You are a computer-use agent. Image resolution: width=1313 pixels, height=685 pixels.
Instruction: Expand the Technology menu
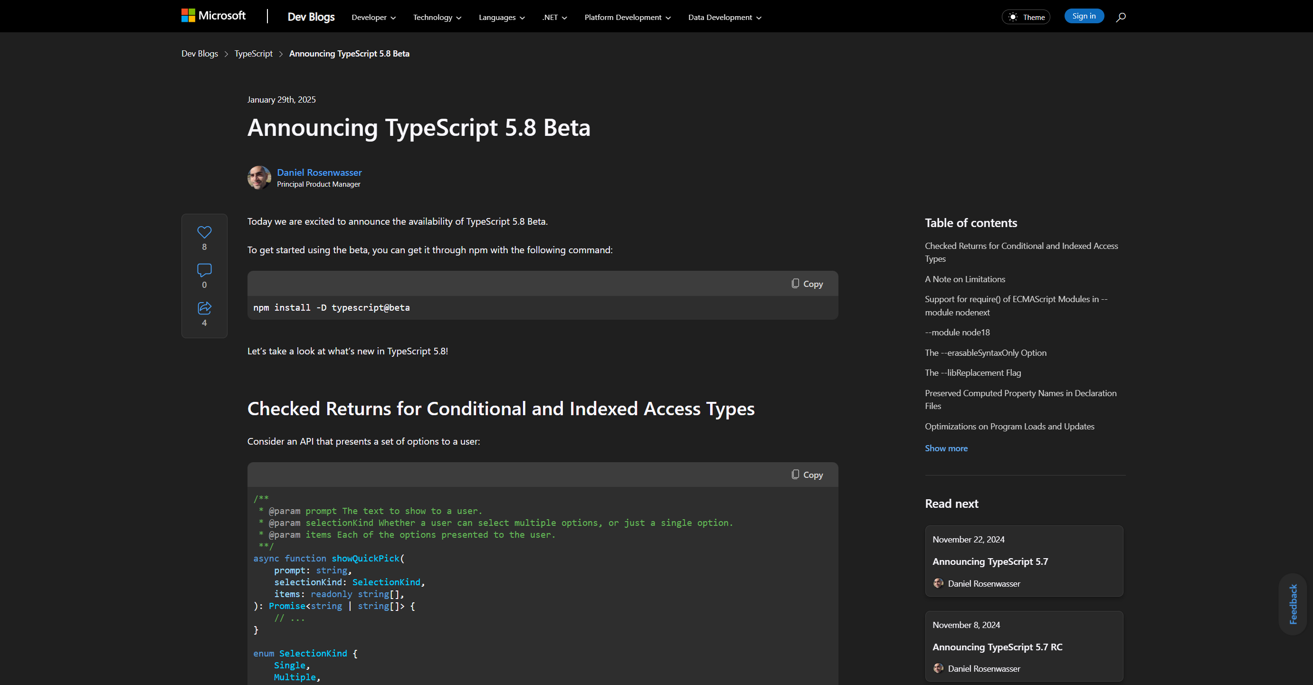coord(438,17)
